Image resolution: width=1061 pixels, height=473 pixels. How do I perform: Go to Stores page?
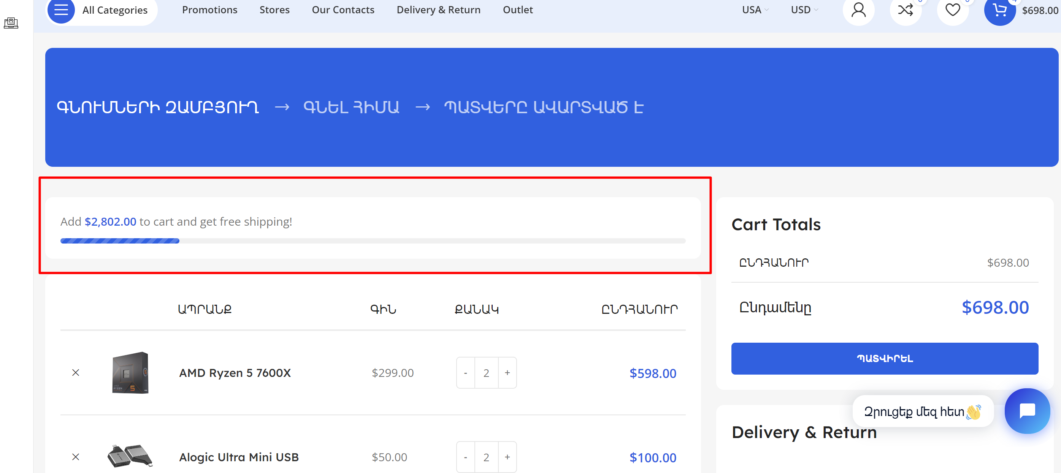point(274,10)
